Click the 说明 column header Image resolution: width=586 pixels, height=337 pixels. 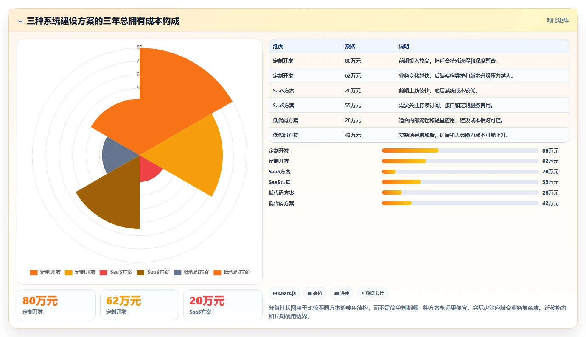tap(404, 46)
